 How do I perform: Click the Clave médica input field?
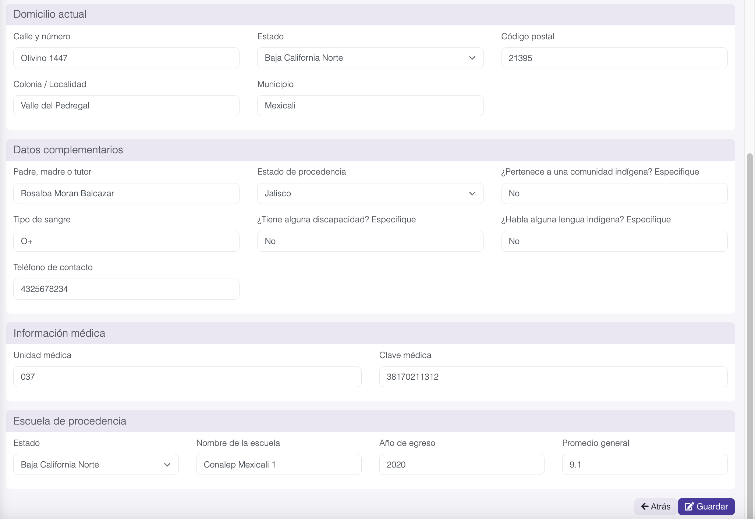[553, 377]
